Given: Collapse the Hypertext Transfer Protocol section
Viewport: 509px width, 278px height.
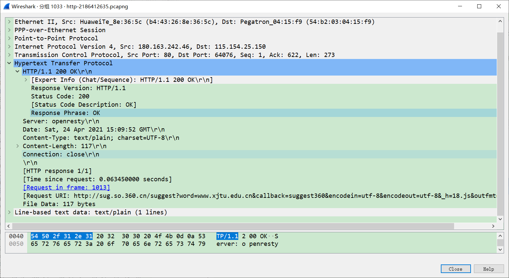Looking at the screenshot, I should coord(10,63).
